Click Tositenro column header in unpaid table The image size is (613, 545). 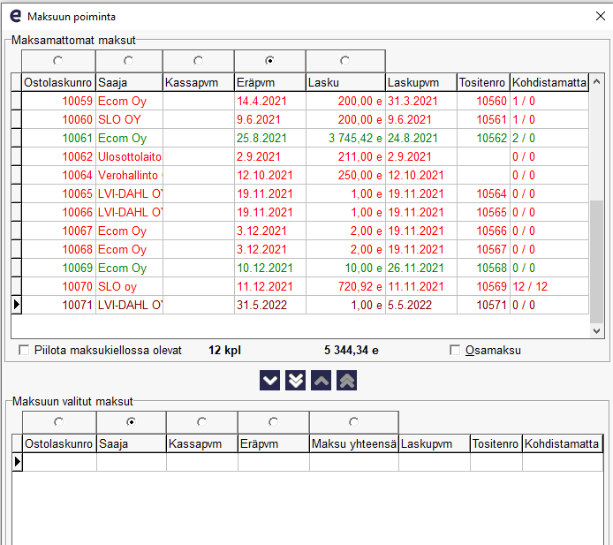(x=483, y=82)
